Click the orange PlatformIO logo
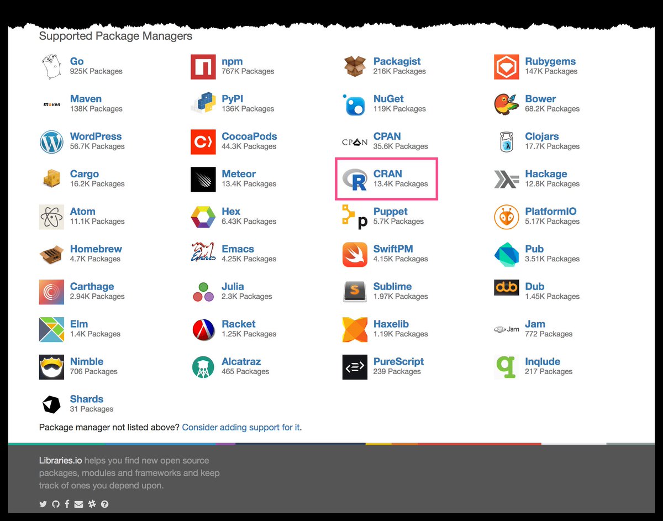The image size is (663, 521). tap(506, 217)
